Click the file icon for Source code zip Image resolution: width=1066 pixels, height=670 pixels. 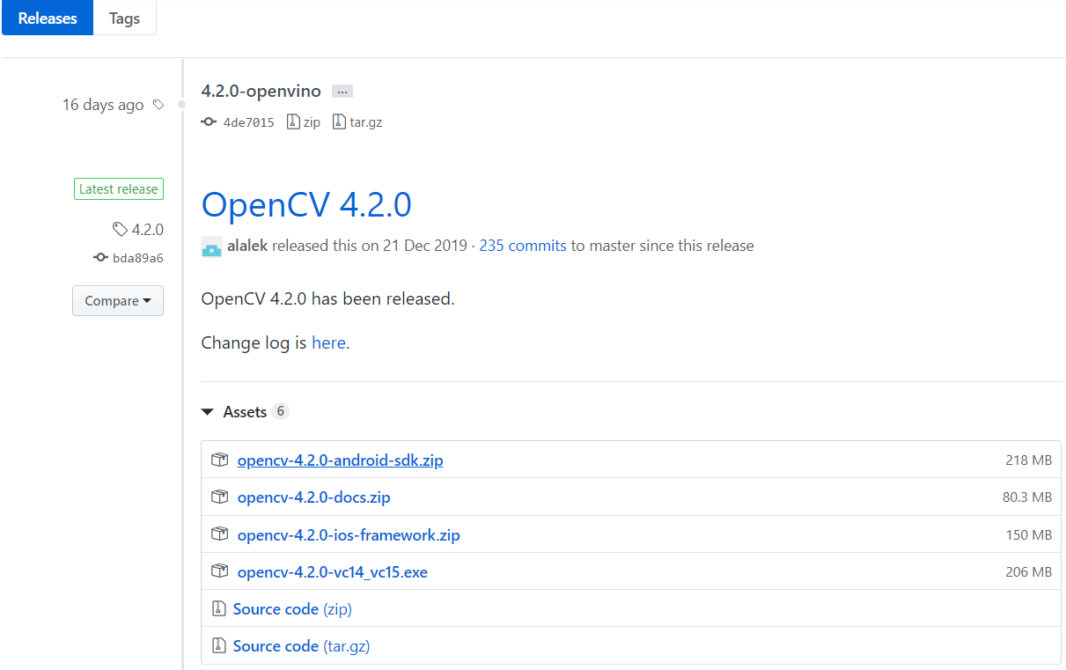click(218, 609)
